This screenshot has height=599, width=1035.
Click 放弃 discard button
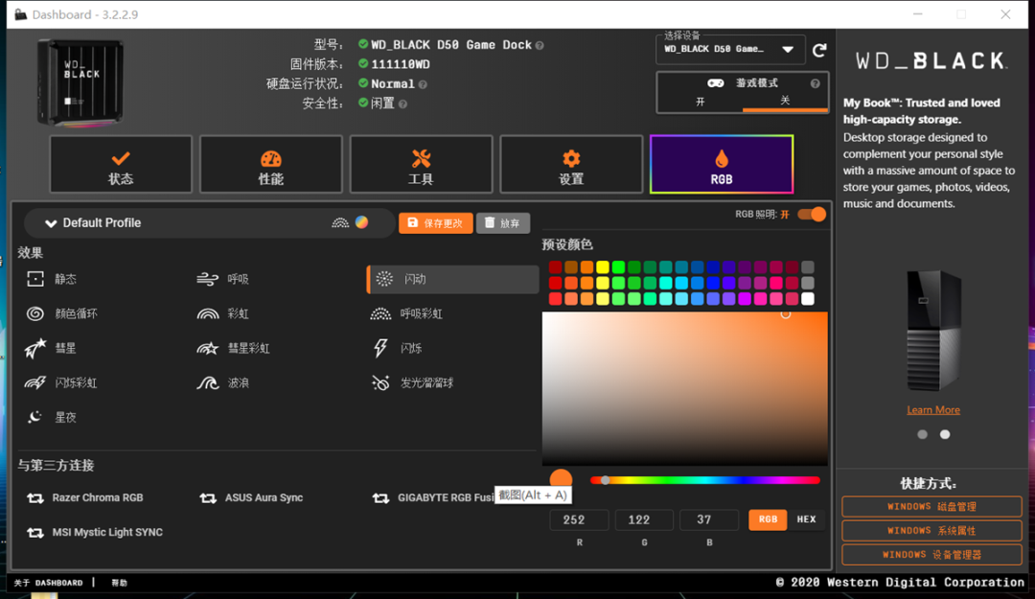pos(503,223)
